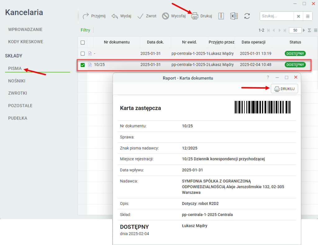318x245 pixels.
Task: Go to last page in pager
Action: pos(285,30)
